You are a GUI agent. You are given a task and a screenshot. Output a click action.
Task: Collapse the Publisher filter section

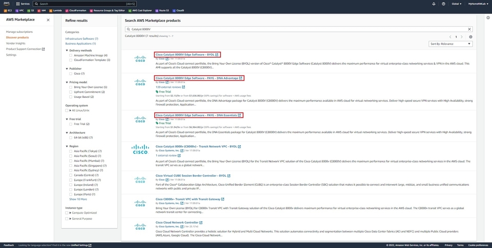tap(67, 69)
